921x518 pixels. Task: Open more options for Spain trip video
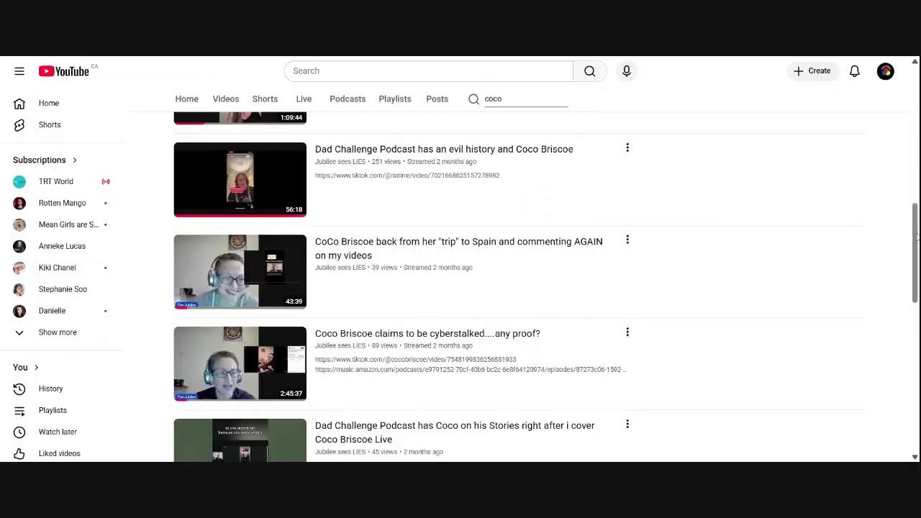click(627, 240)
